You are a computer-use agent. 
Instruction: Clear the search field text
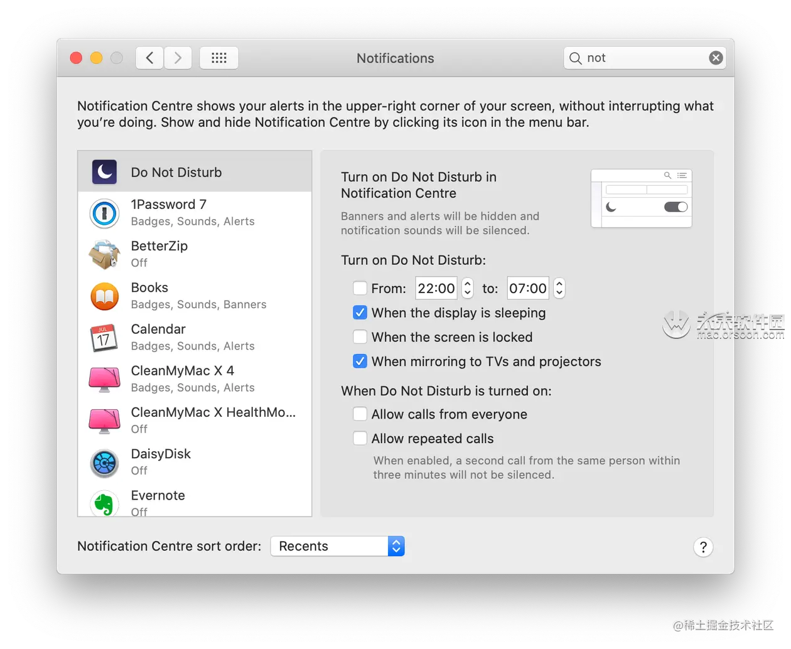716,58
